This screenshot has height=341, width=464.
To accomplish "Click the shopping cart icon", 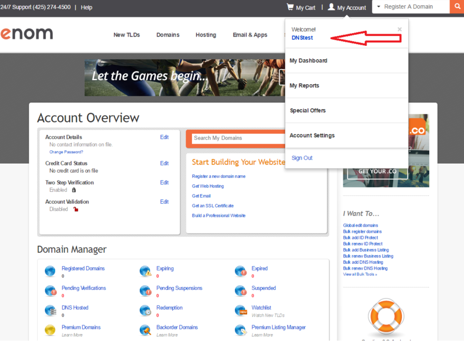I will tap(290, 7).
